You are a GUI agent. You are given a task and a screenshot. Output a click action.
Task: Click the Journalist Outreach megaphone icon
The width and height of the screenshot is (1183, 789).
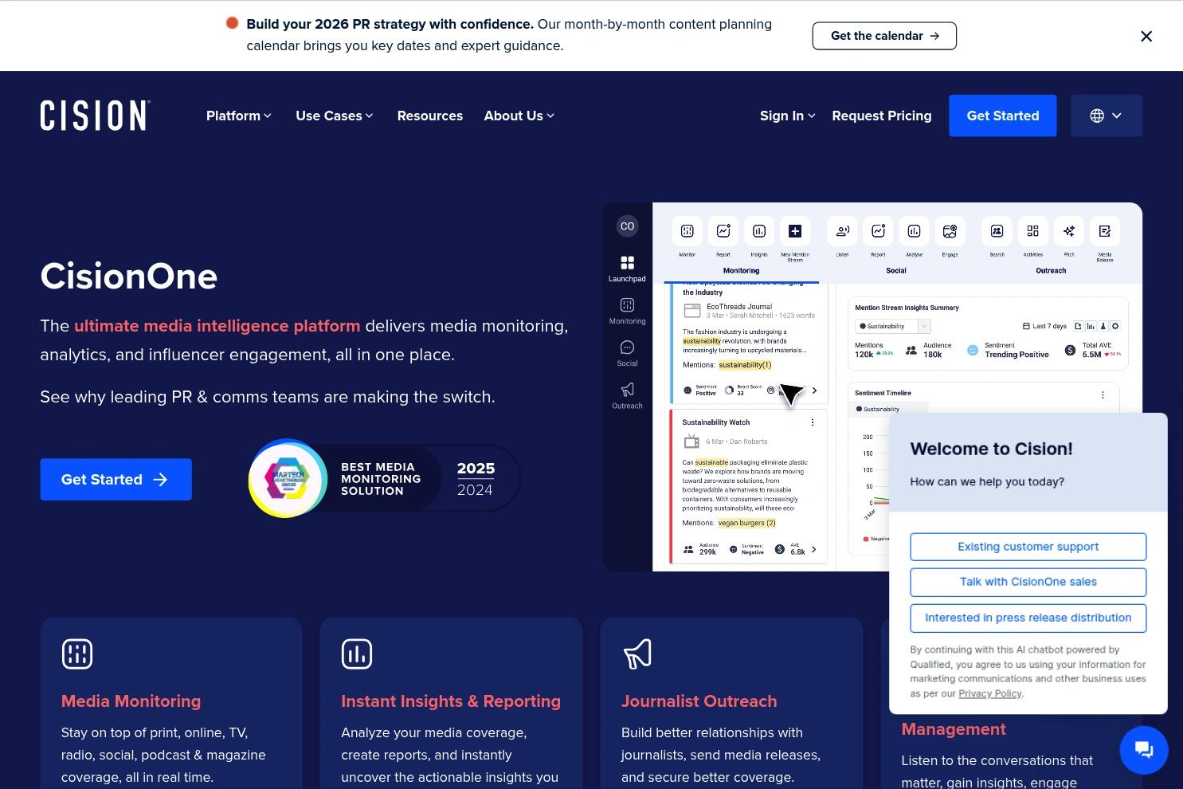tap(637, 654)
